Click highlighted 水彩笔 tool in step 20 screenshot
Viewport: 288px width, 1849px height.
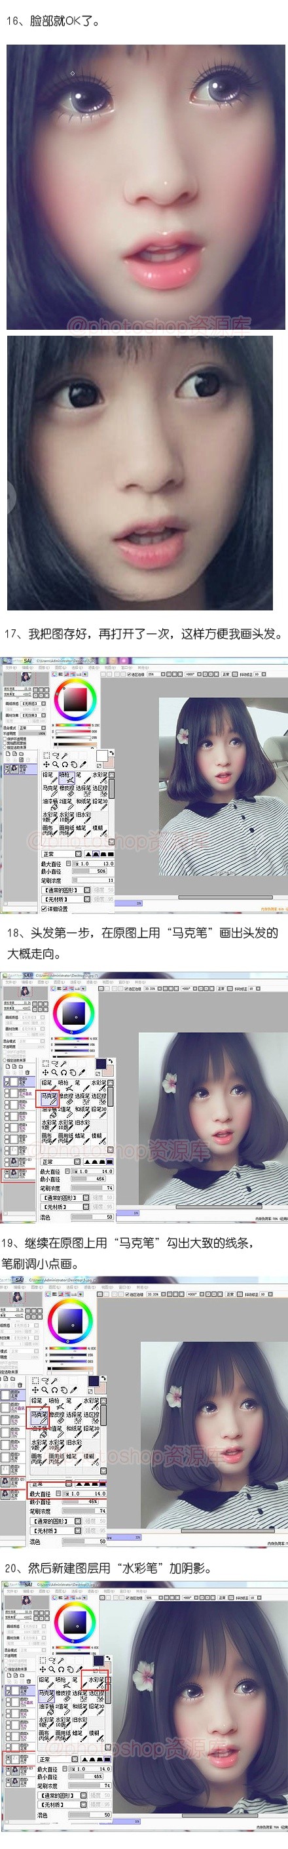coord(97,1682)
